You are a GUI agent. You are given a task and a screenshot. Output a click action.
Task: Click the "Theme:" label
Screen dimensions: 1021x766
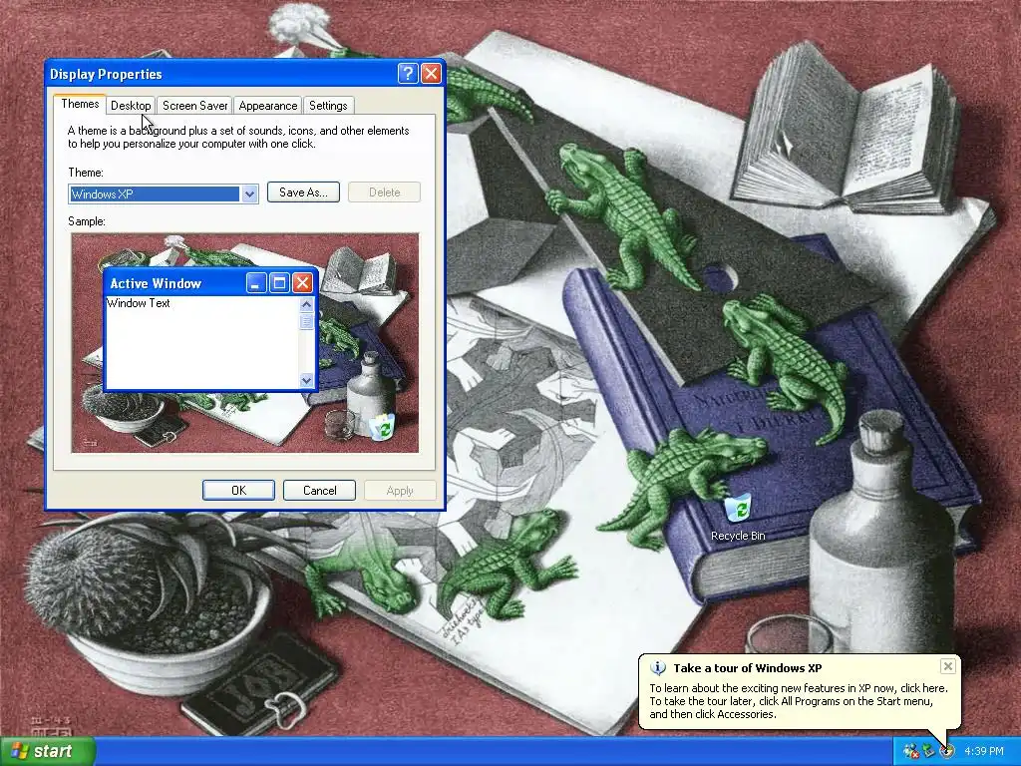tap(86, 173)
